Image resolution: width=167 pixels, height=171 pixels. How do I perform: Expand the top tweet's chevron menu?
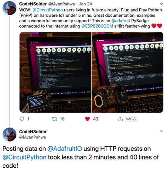point(162,4)
